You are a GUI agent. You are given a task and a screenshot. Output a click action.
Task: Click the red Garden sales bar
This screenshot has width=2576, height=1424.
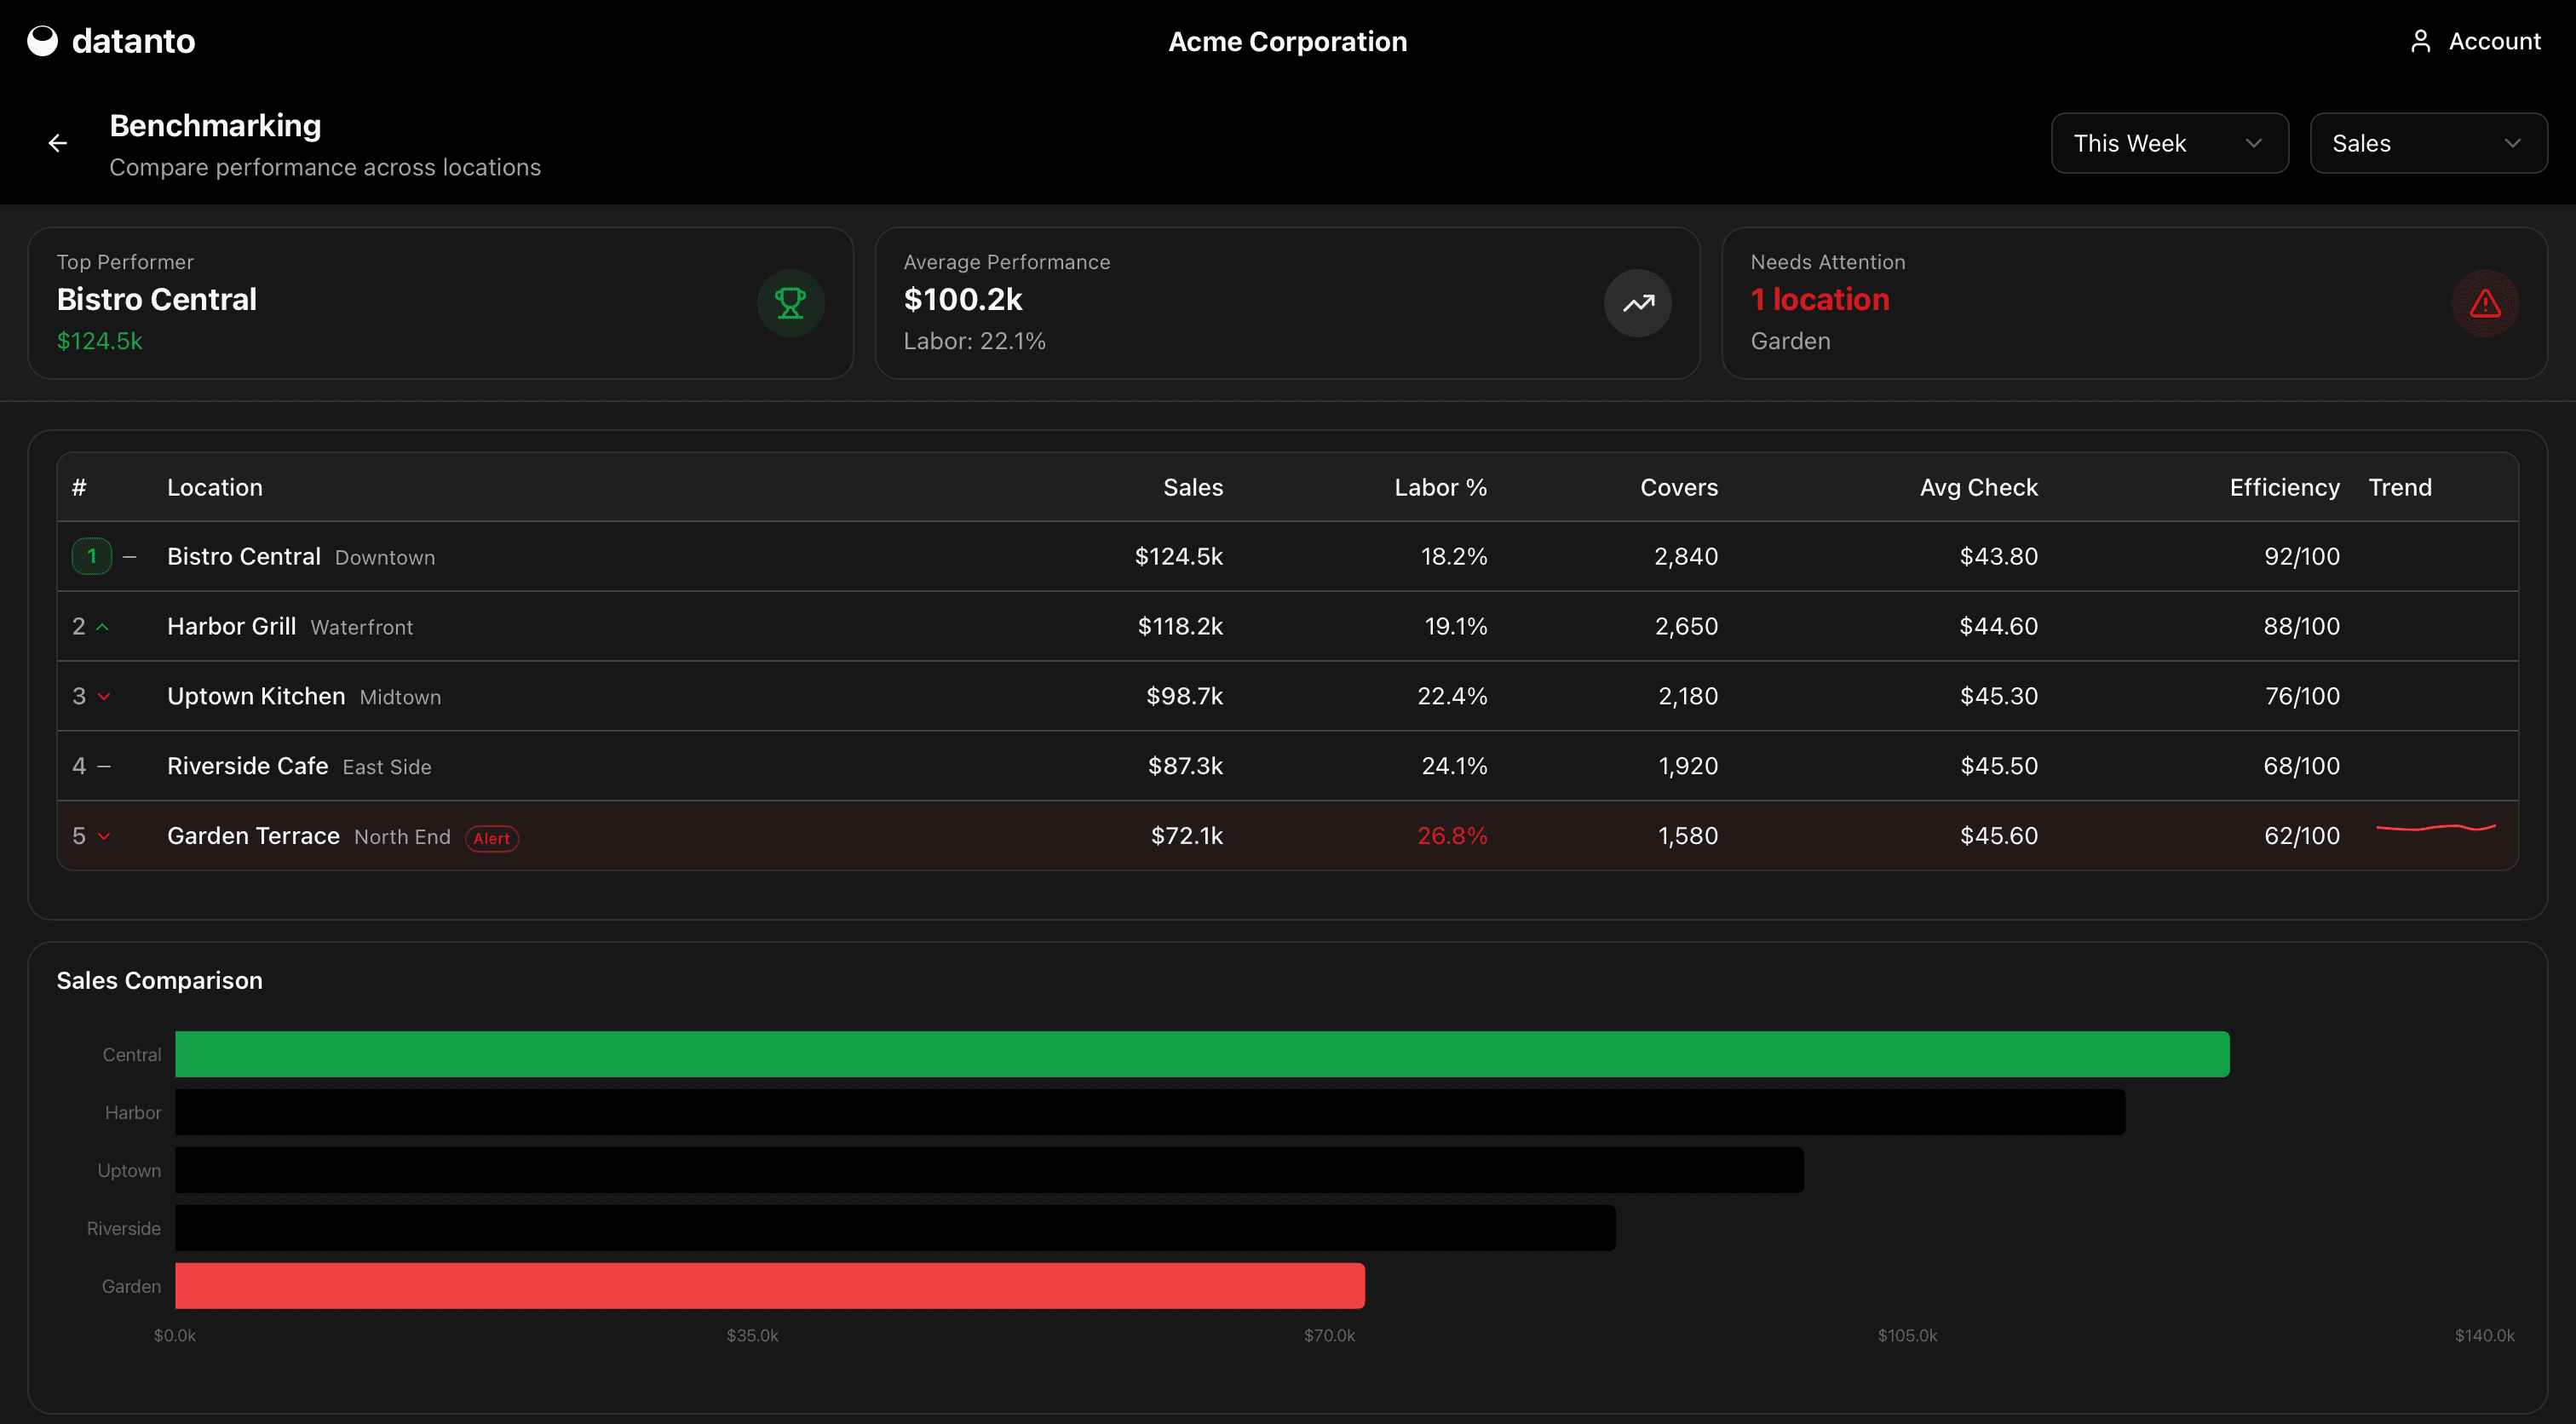(x=770, y=1286)
